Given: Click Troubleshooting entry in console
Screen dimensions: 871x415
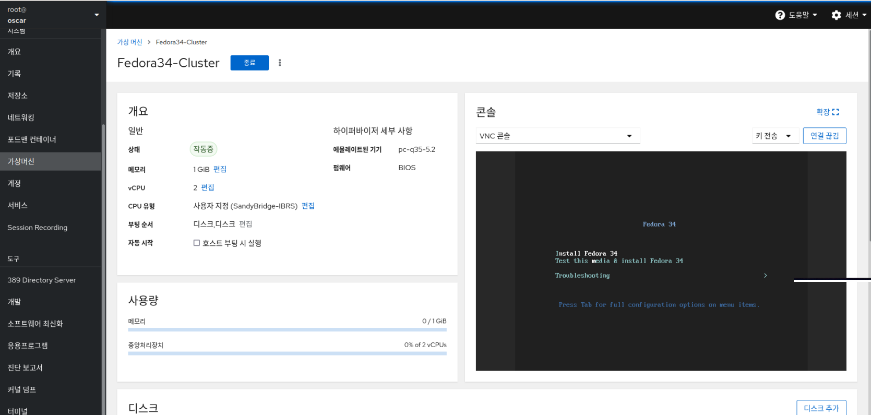Looking at the screenshot, I should [x=582, y=276].
